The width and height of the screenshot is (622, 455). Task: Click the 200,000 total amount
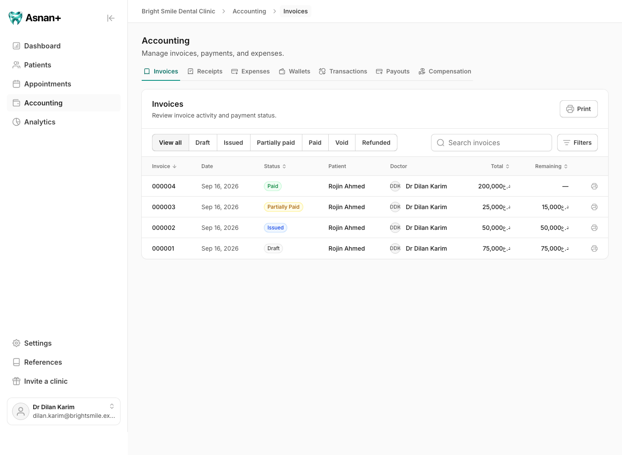pos(494,186)
